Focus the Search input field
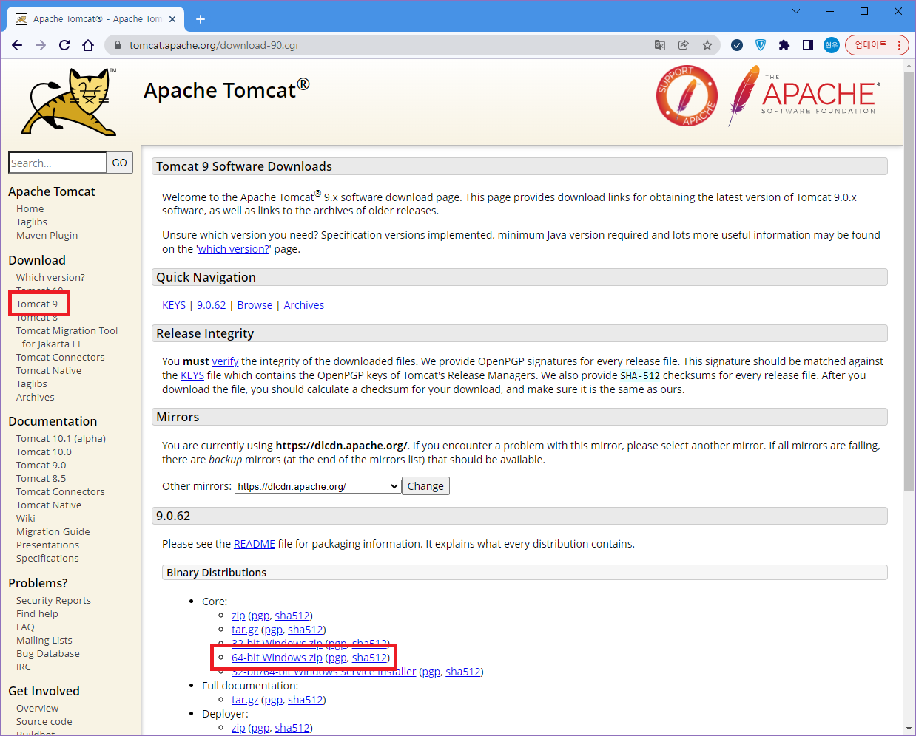916x736 pixels. tap(57, 163)
